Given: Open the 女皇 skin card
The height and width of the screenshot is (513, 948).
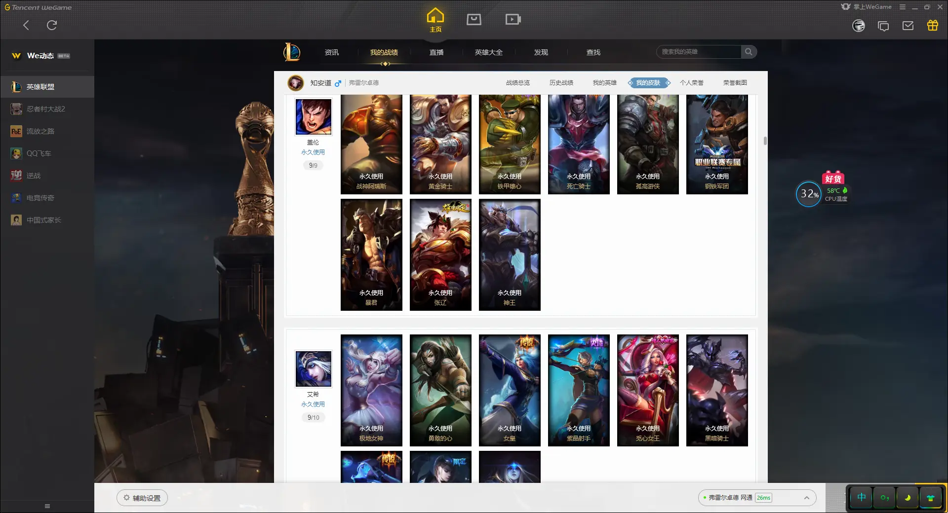Looking at the screenshot, I should click(510, 390).
